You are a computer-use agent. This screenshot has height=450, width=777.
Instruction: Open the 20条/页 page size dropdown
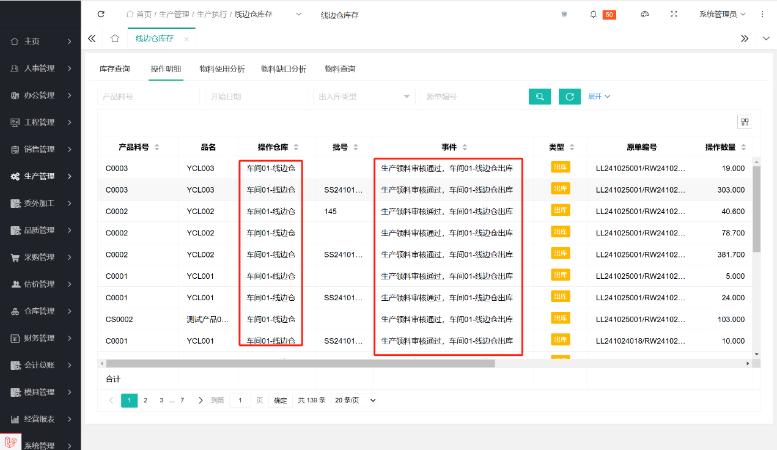pyautogui.click(x=355, y=400)
